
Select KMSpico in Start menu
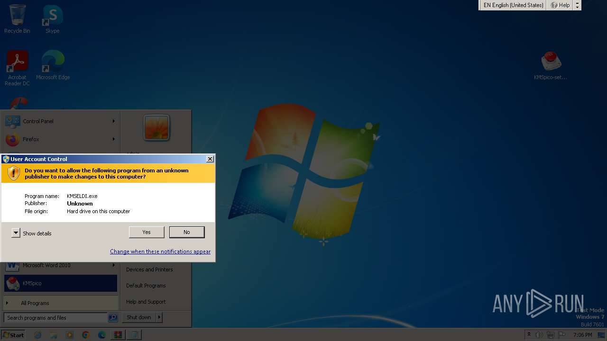(60, 283)
